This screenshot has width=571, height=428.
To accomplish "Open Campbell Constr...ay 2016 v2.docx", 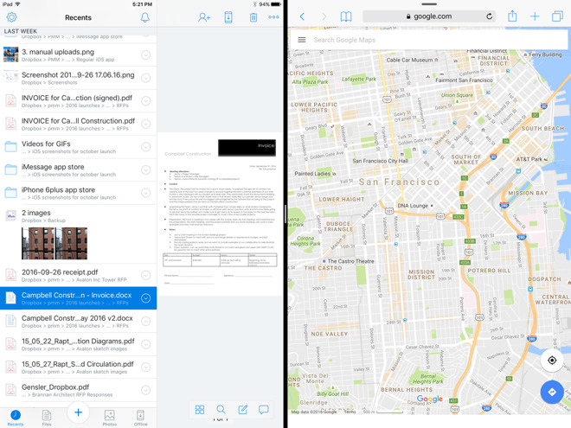I will [78, 321].
